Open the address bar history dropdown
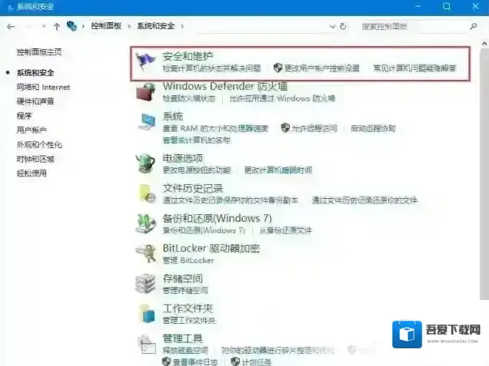The height and width of the screenshot is (366, 489). (x=332, y=26)
